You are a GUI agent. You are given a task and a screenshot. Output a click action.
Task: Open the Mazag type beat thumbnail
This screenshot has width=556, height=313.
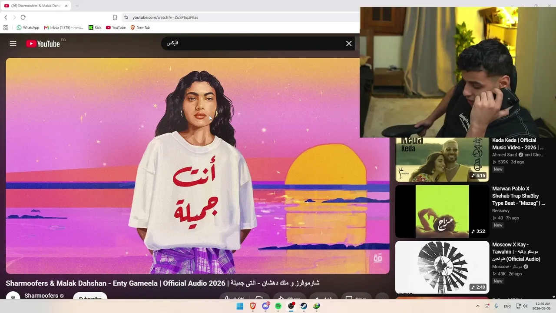(x=442, y=212)
